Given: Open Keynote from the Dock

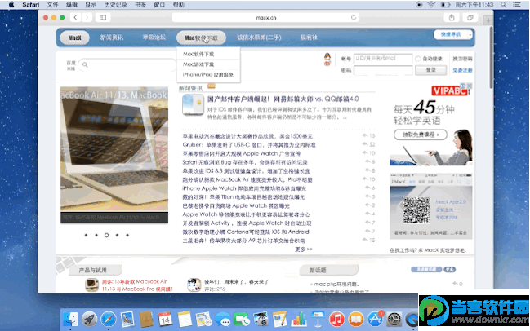Looking at the screenshot, I should (x=318, y=320).
